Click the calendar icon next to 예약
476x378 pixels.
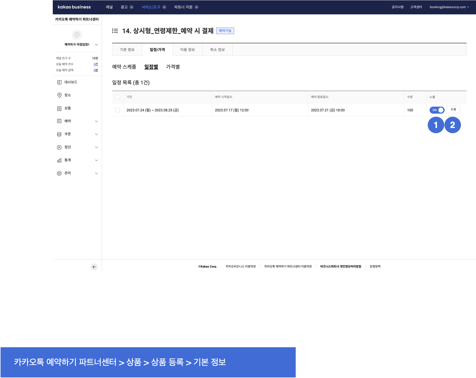click(x=59, y=121)
